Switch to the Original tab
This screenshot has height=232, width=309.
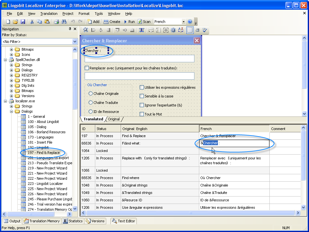[114, 119]
